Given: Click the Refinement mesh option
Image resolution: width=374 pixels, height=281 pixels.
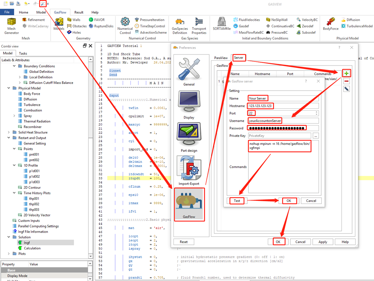Looking at the screenshot, I should point(33,20).
